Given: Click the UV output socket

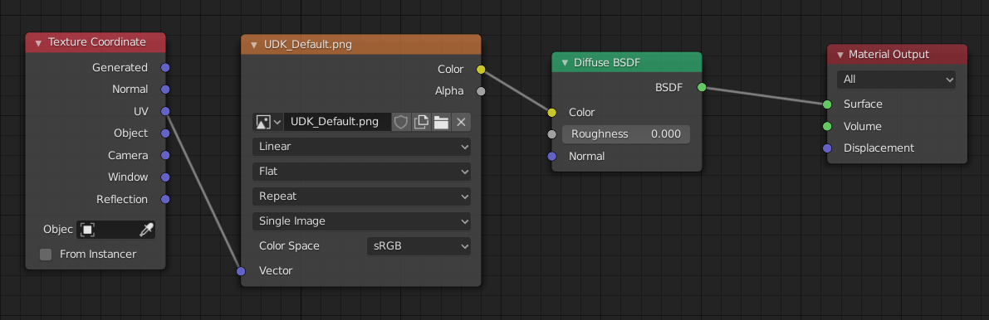Looking at the screenshot, I should click(x=165, y=111).
